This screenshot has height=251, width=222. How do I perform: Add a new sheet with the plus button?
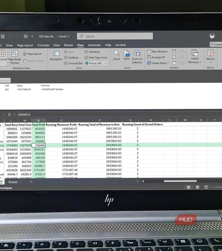point(31,182)
